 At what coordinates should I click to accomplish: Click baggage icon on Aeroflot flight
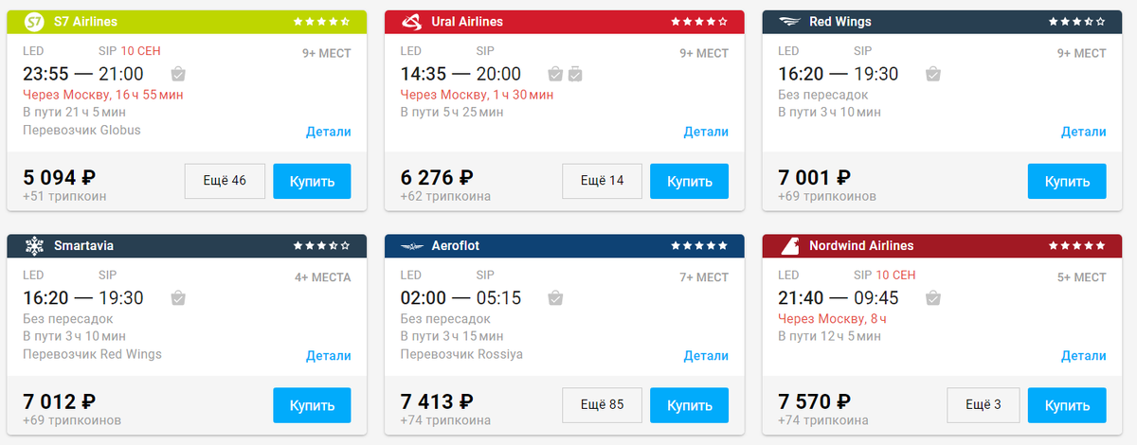556,298
